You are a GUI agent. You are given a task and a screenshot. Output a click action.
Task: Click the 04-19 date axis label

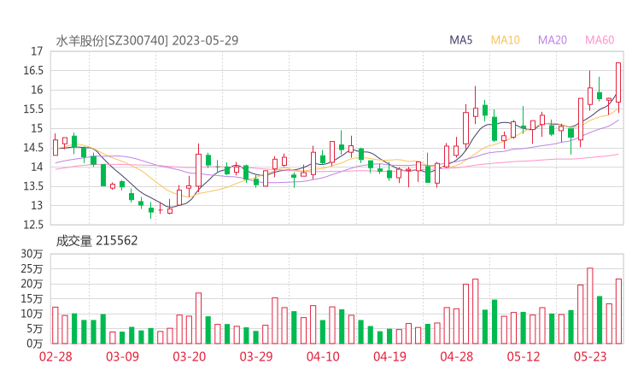coord(389,356)
